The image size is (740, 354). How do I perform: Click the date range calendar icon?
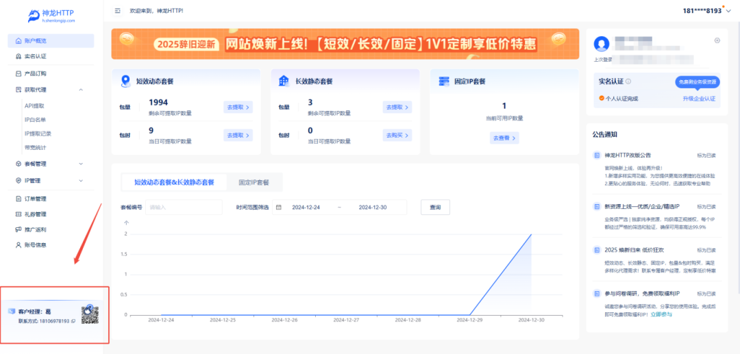point(279,207)
